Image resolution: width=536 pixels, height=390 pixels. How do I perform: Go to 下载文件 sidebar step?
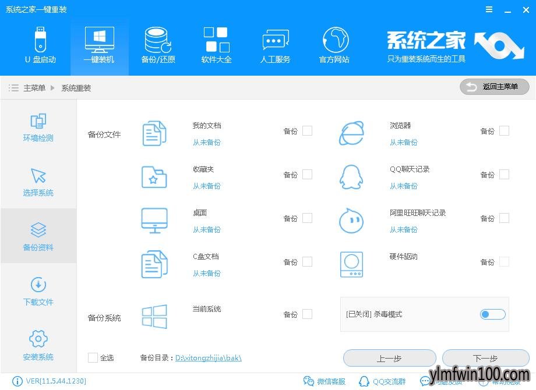click(x=38, y=291)
